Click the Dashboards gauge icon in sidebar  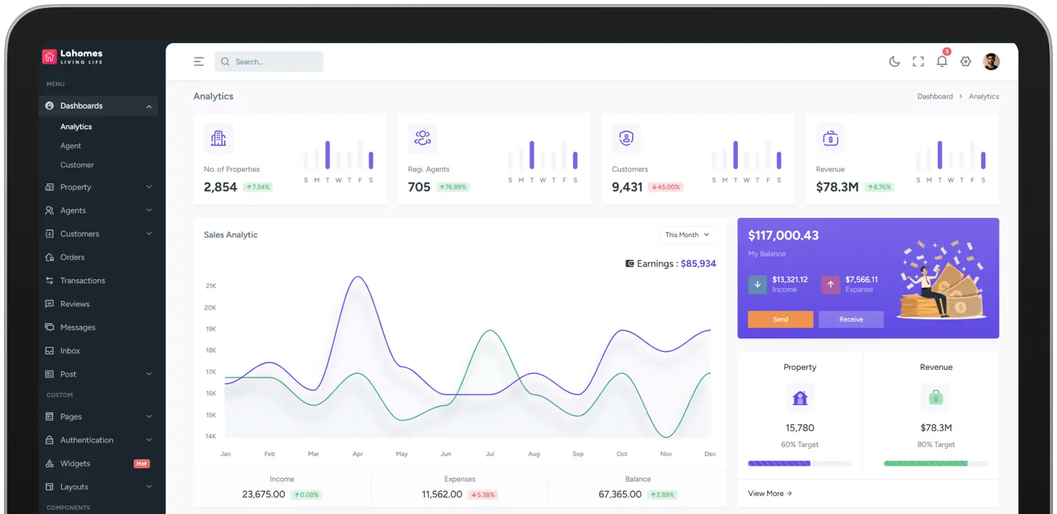(50, 106)
